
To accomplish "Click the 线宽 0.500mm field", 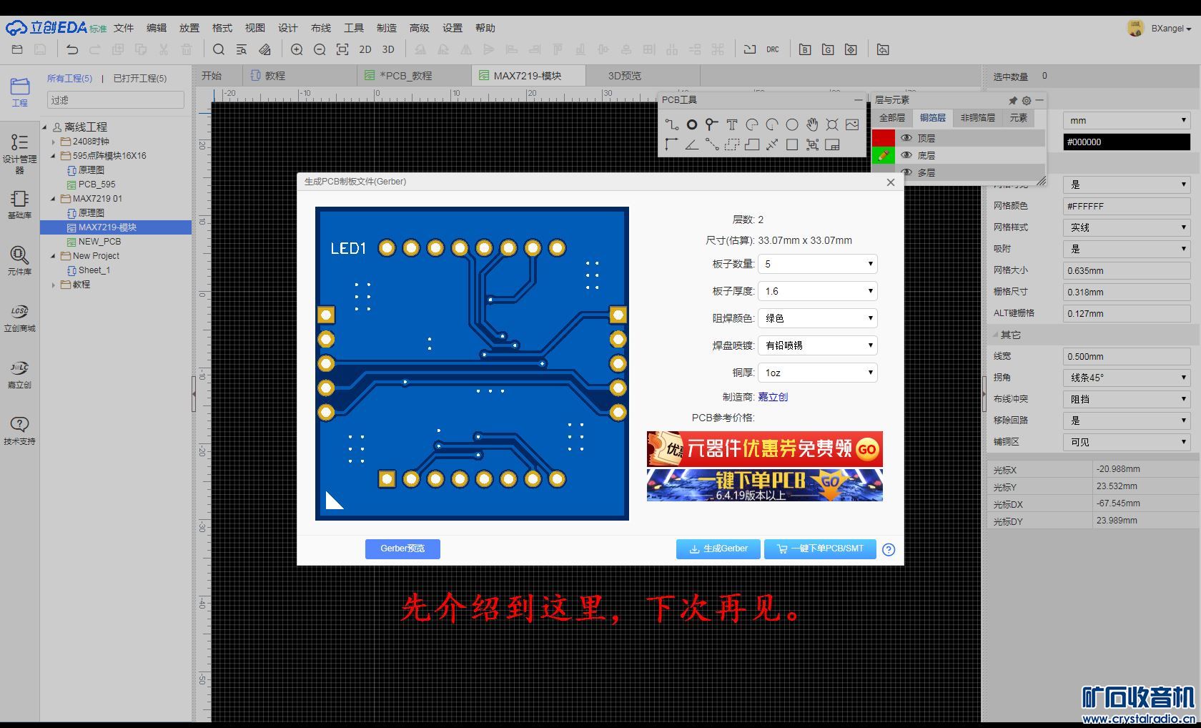I will pos(1127,356).
